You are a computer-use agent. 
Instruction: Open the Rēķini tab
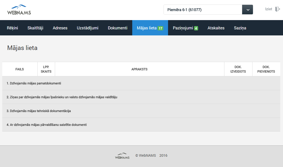[x=13, y=28]
